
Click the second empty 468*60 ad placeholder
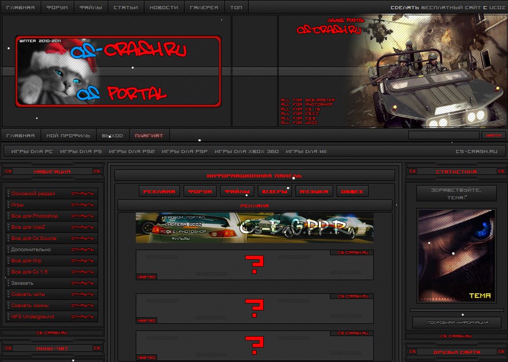tap(254, 308)
